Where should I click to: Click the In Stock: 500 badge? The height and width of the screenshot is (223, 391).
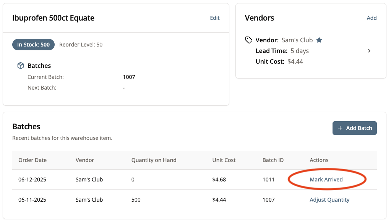click(34, 45)
